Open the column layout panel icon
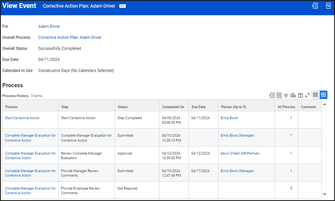 [x=300, y=95]
